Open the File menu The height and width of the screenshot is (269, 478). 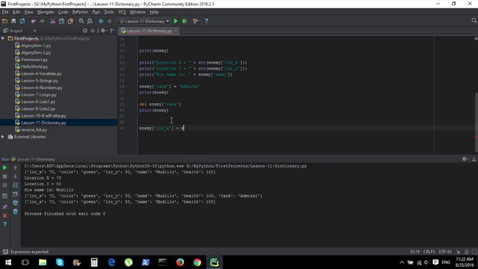(x=5, y=12)
